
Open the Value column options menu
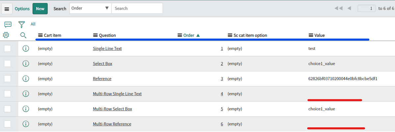pyautogui.click(x=310, y=35)
